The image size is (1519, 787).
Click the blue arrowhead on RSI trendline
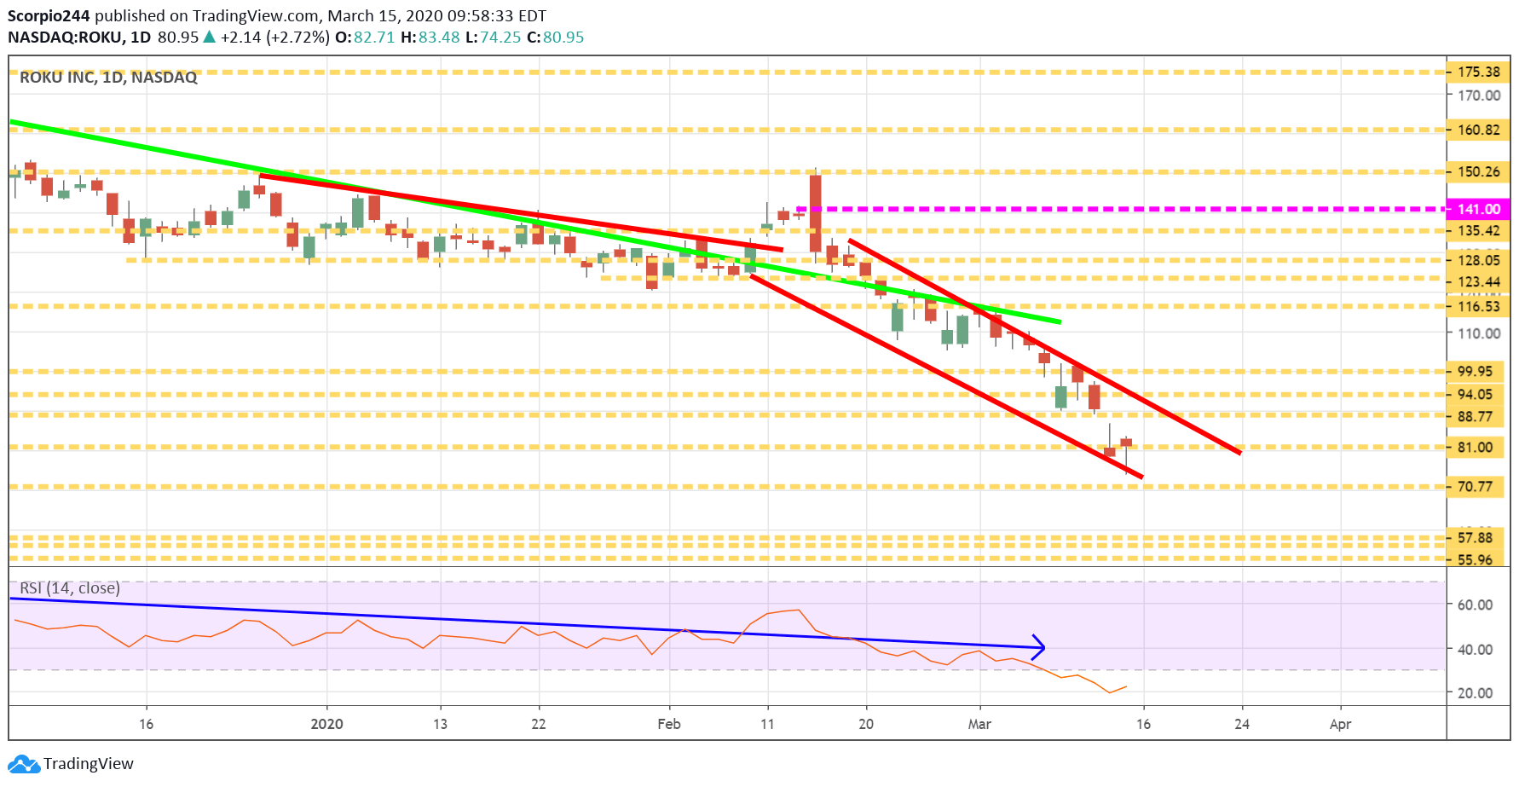(1039, 648)
